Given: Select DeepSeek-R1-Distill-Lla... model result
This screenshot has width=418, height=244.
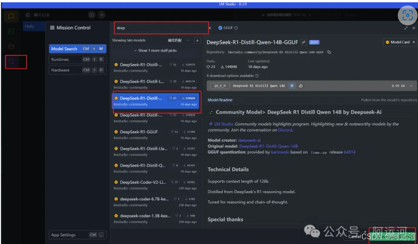Looking at the screenshot, I should (155, 151).
